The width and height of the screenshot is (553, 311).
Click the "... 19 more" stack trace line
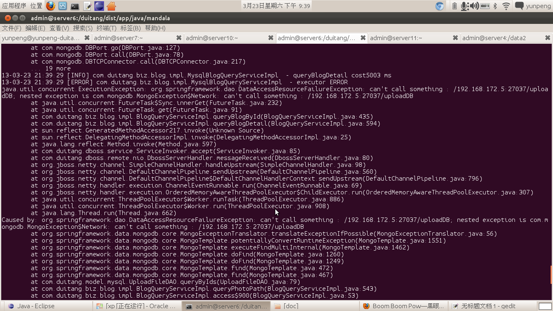pos(51,68)
